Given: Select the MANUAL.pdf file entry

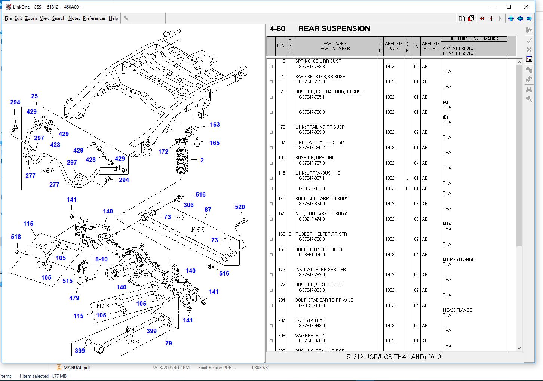Looking at the screenshot, I should click(77, 367).
